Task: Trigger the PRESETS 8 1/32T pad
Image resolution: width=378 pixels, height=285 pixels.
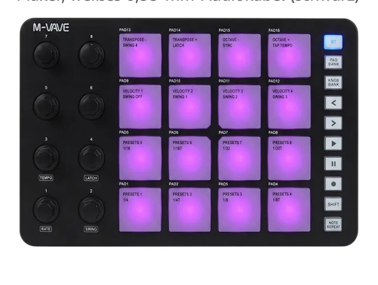Action: tap(289, 158)
